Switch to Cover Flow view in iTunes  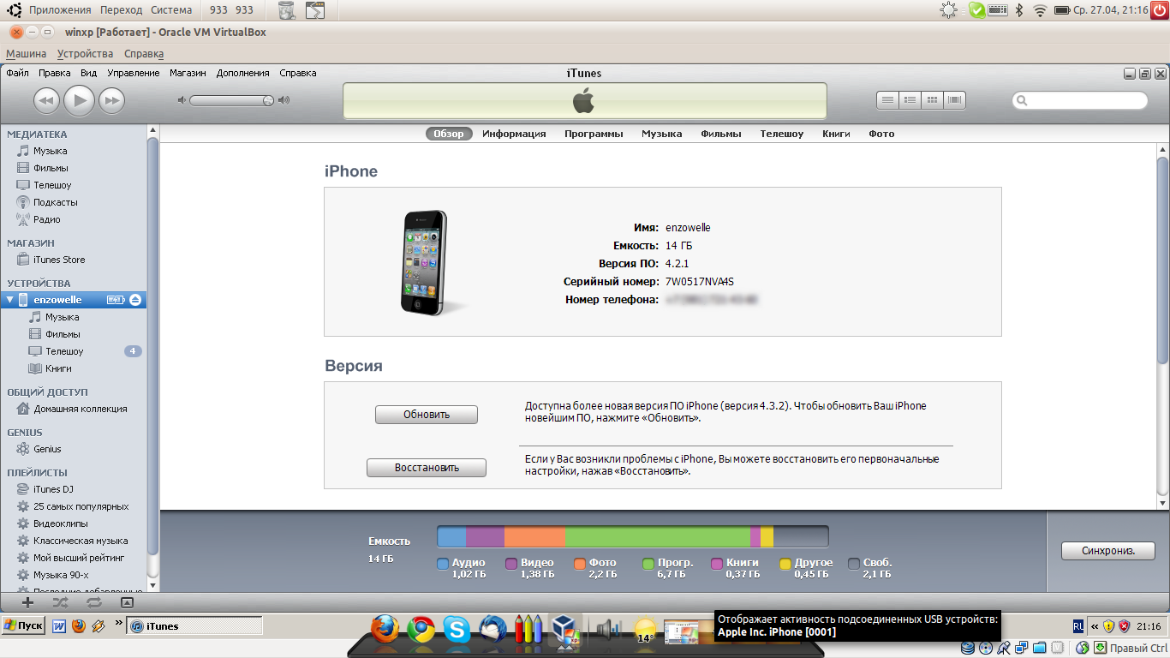coord(954,100)
